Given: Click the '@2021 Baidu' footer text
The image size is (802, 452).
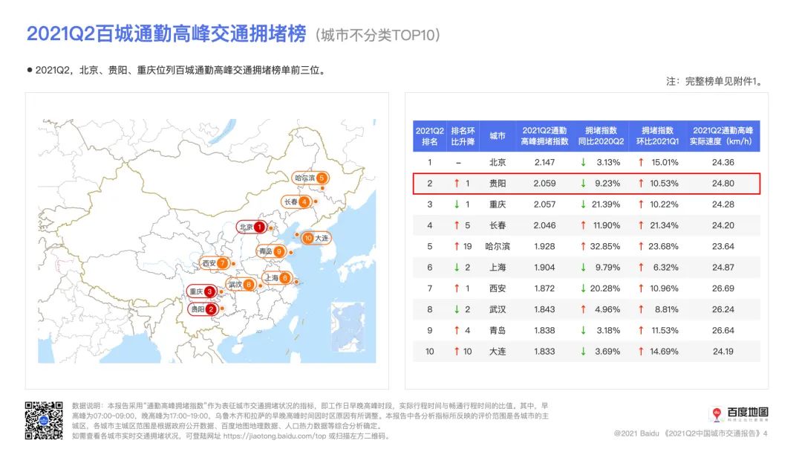Looking at the screenshot, I should (636, 433).
